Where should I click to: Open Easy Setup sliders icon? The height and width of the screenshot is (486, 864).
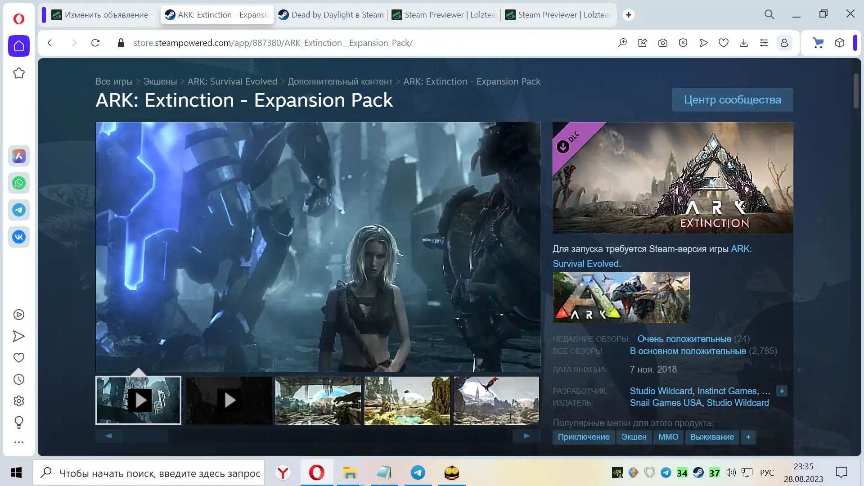(764, 43)
